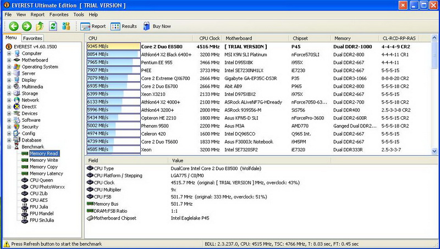Click the Refresh toolbar icon

tap(53, 26)
